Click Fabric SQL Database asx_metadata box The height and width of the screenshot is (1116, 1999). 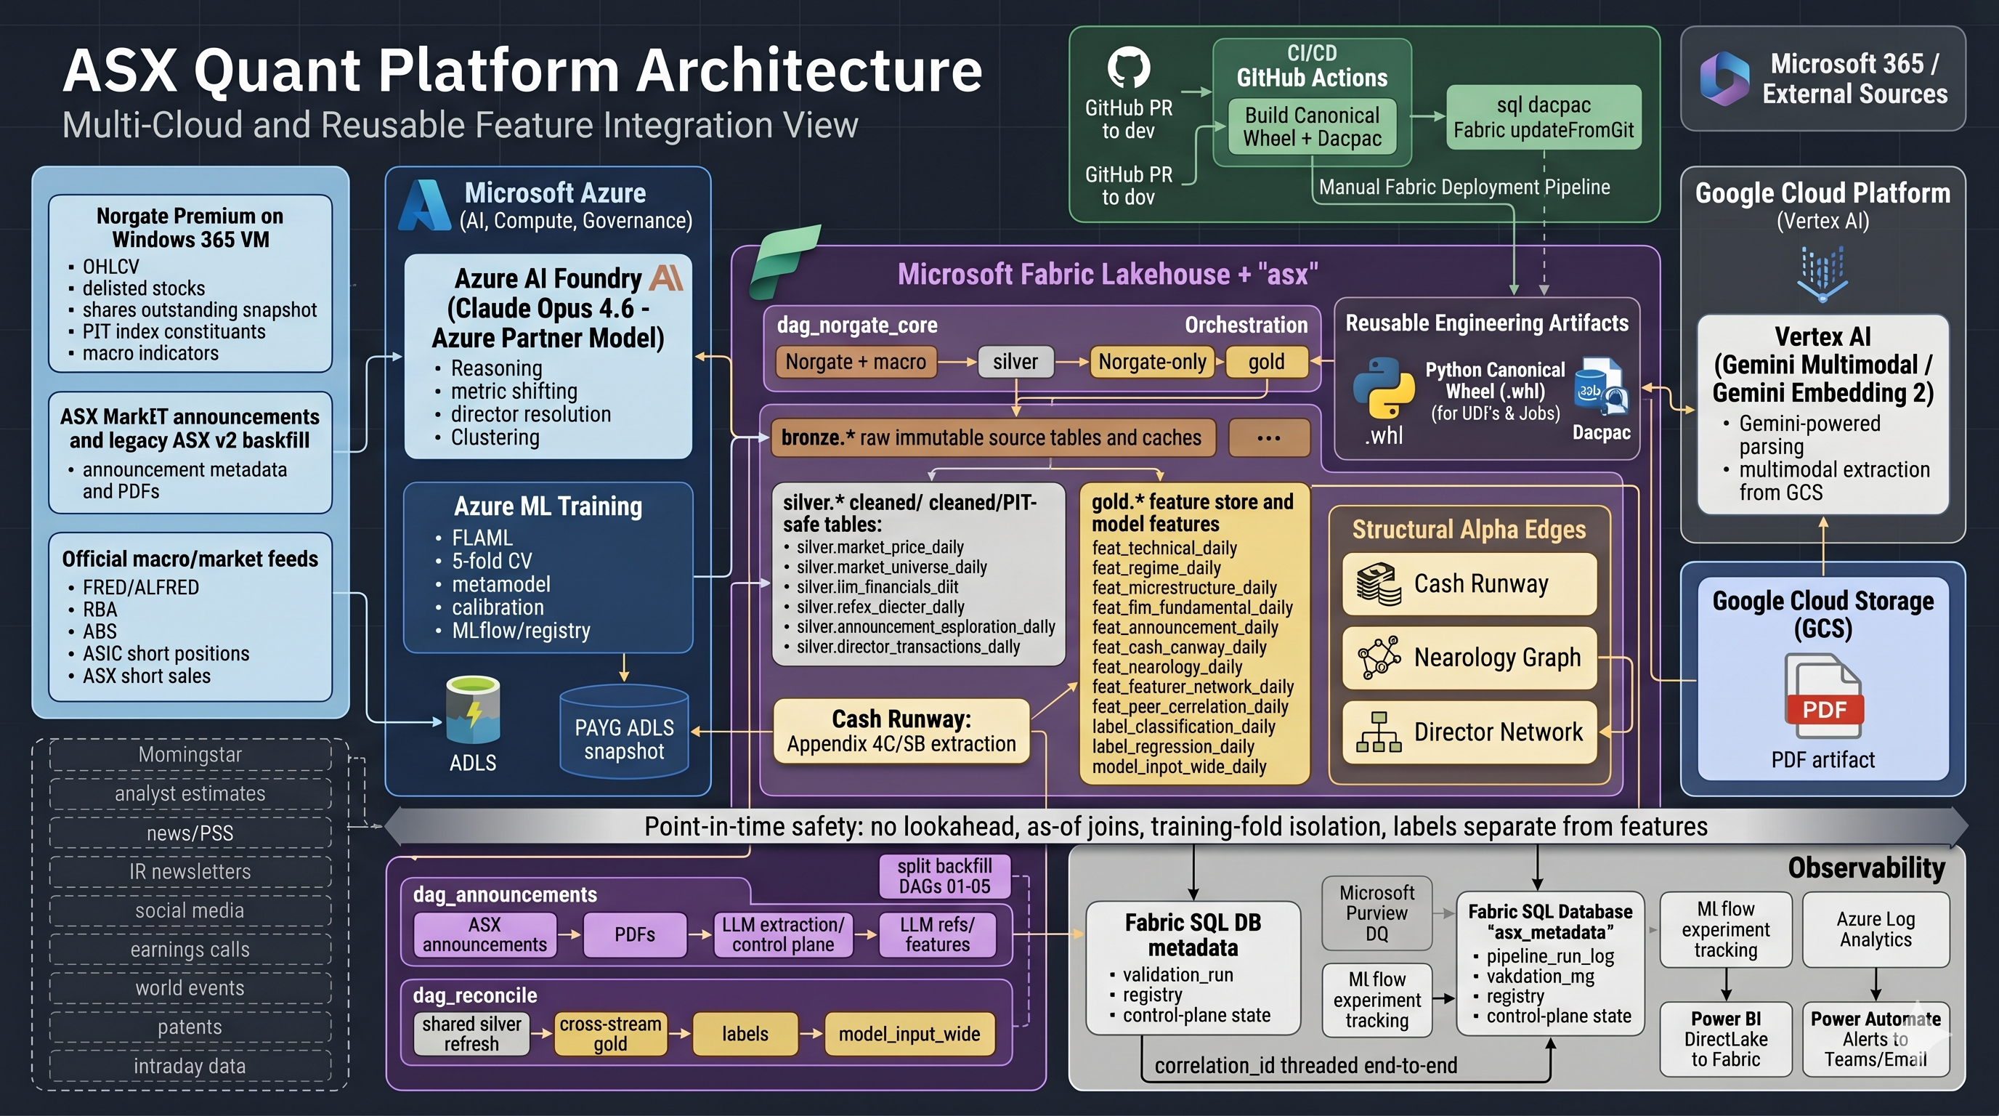coord(1551,963)
